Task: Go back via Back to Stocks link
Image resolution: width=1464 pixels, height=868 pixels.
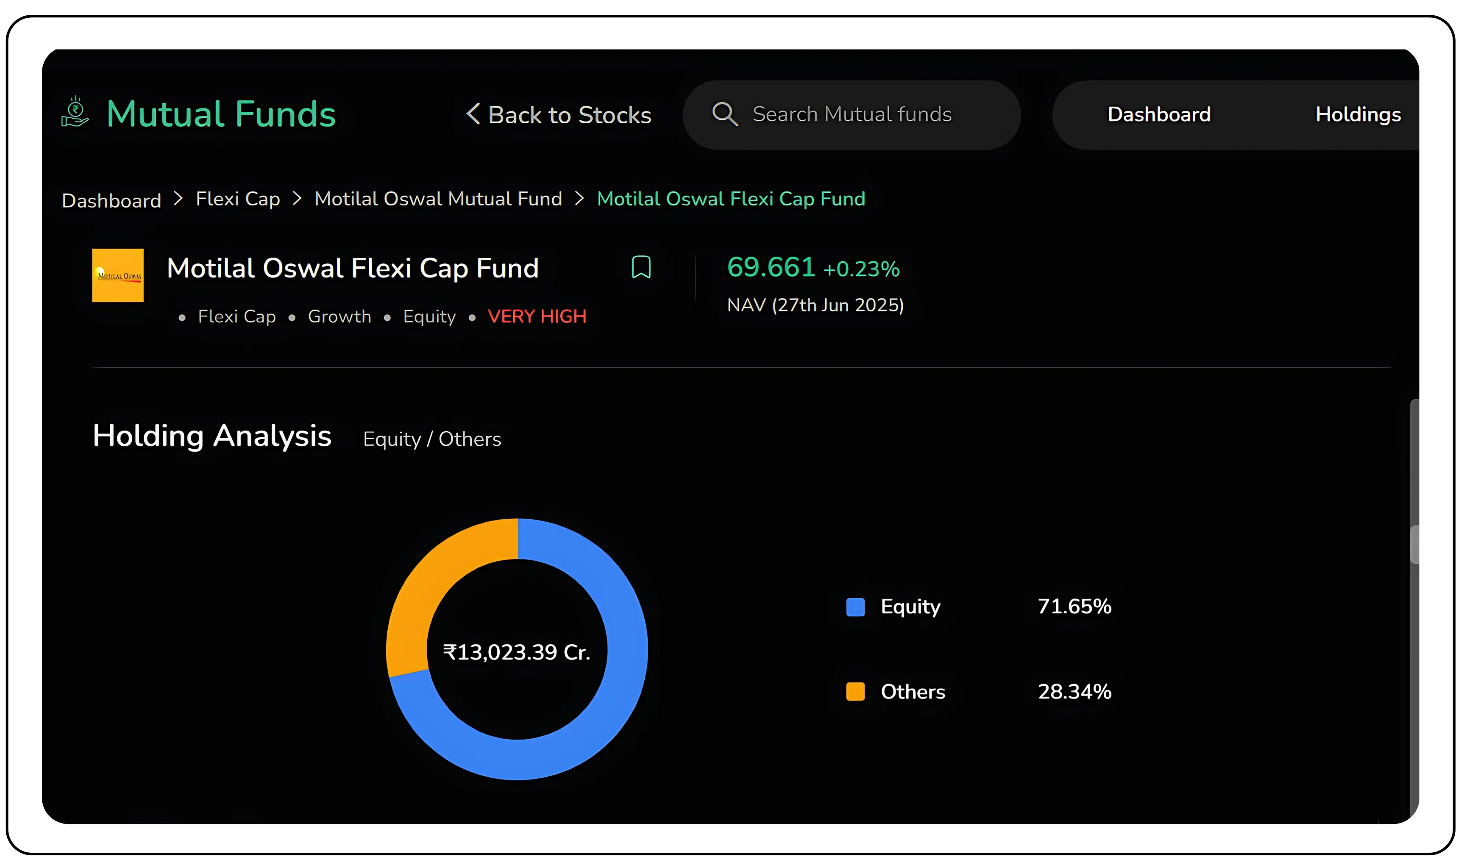Action: [x=559, y=115]
